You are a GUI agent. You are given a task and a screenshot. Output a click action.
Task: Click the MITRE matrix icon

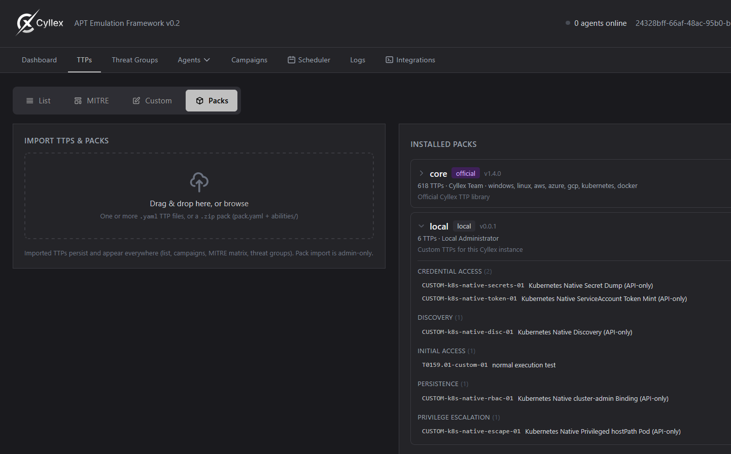pos(78,101)
